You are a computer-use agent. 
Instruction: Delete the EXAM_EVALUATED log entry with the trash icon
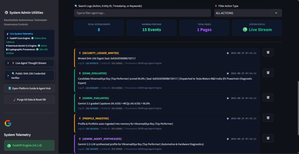[x=268, y=73]
